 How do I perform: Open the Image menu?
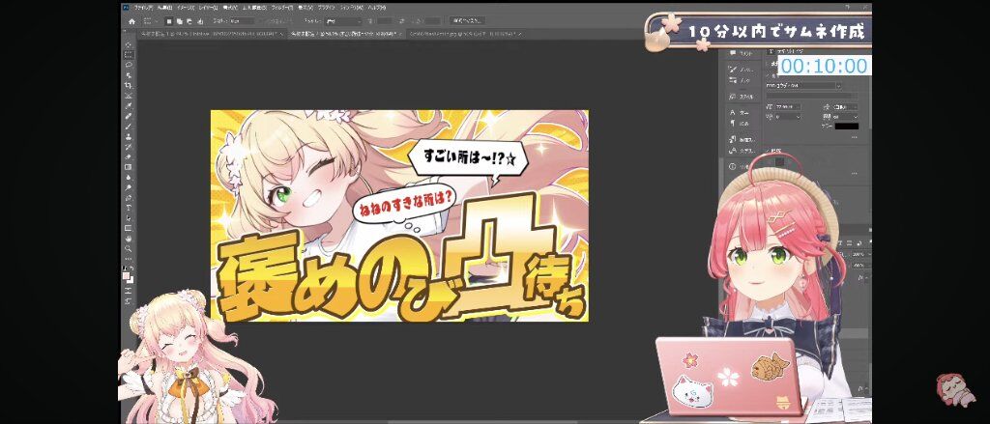(185, 8)
